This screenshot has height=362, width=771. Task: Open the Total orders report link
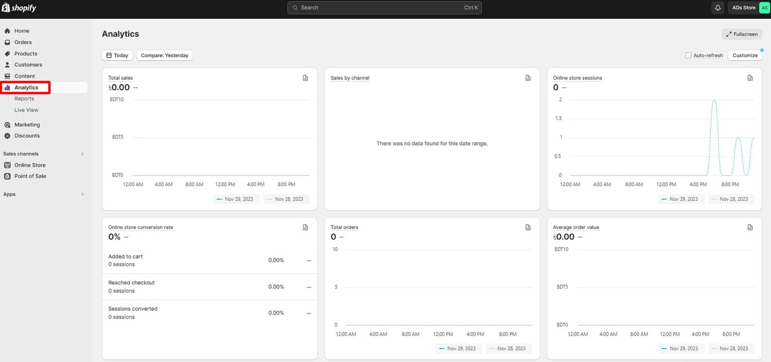coord(345,227)
